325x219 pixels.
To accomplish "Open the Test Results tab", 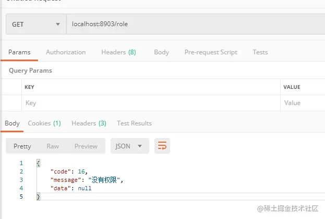I will (x=134, y=123).
